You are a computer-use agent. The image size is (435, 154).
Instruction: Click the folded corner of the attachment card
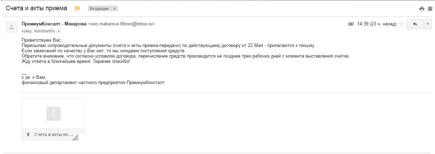click(x=75, y=137)
